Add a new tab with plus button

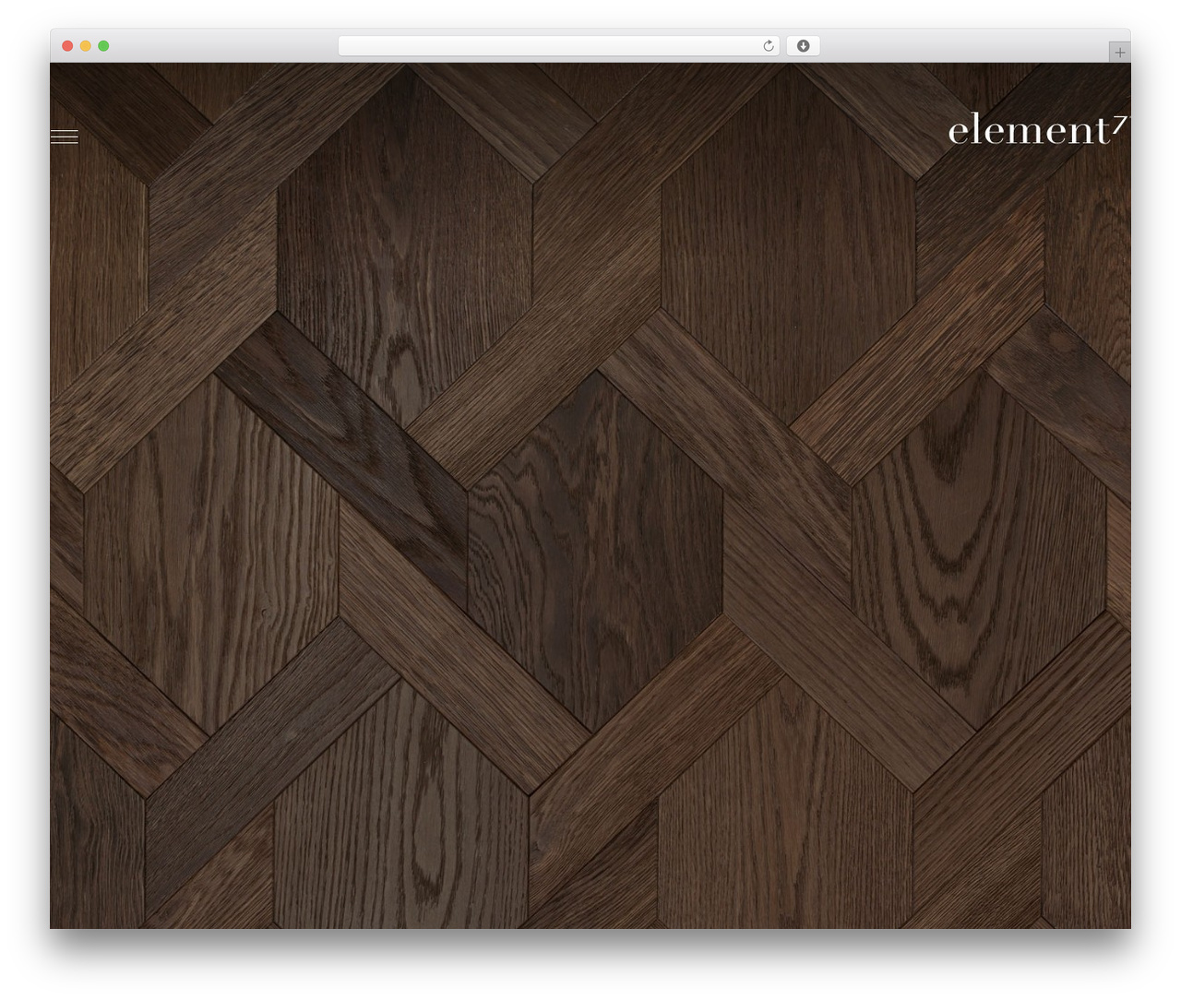coord(1119,53)
